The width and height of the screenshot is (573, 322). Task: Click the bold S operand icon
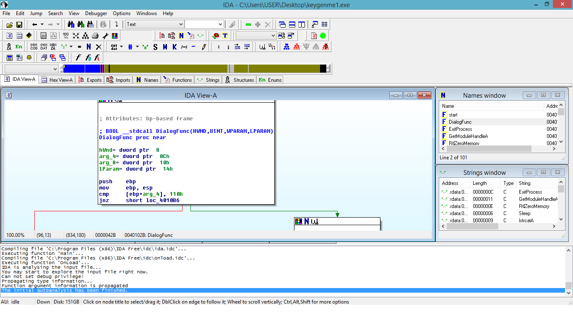[x=155, y=47]
